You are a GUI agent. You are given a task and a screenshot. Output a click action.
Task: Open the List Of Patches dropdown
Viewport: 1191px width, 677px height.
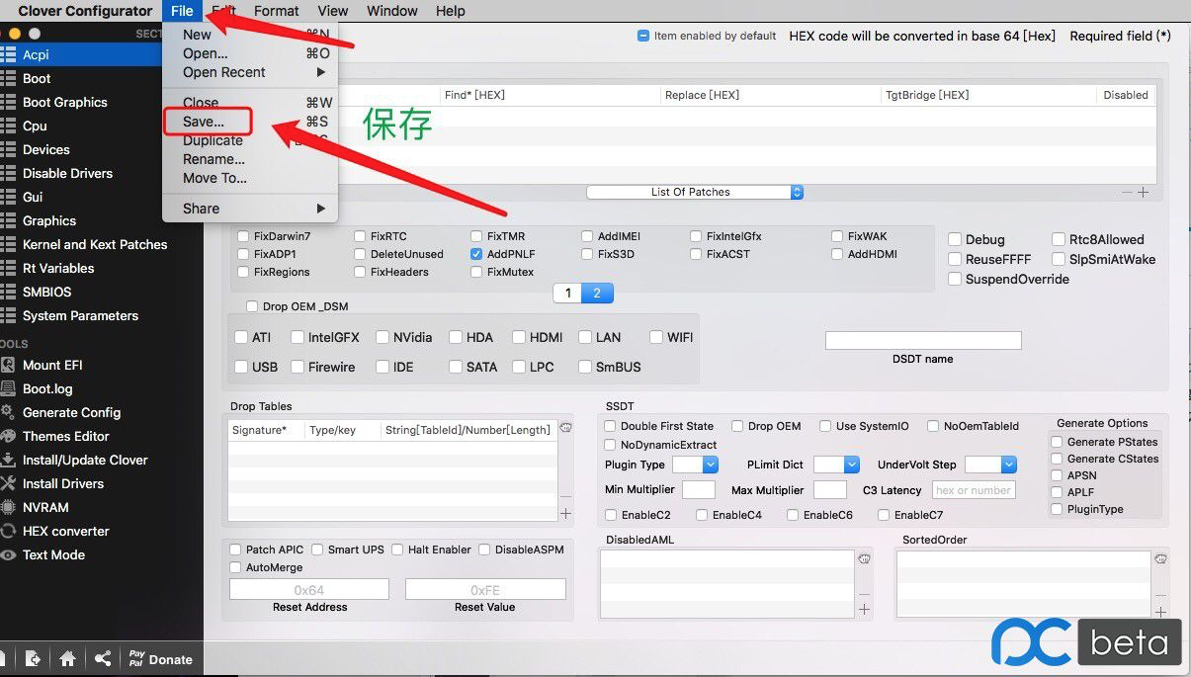[695, 192]
